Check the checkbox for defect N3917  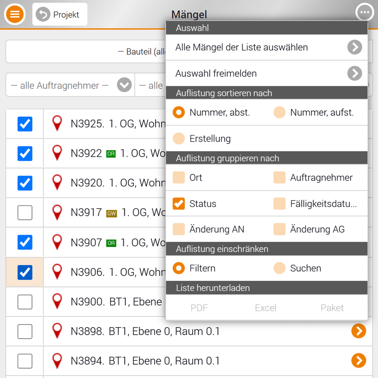(x=25, y=213)
